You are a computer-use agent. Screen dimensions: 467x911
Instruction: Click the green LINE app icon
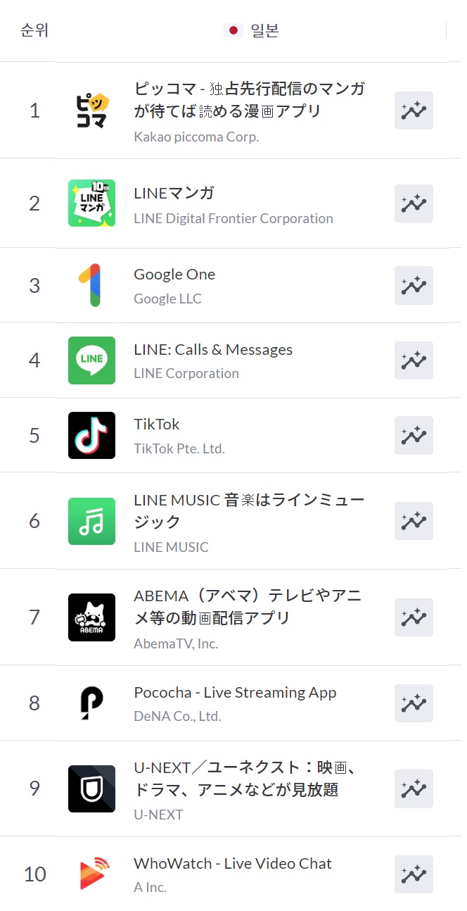[91, 360]
